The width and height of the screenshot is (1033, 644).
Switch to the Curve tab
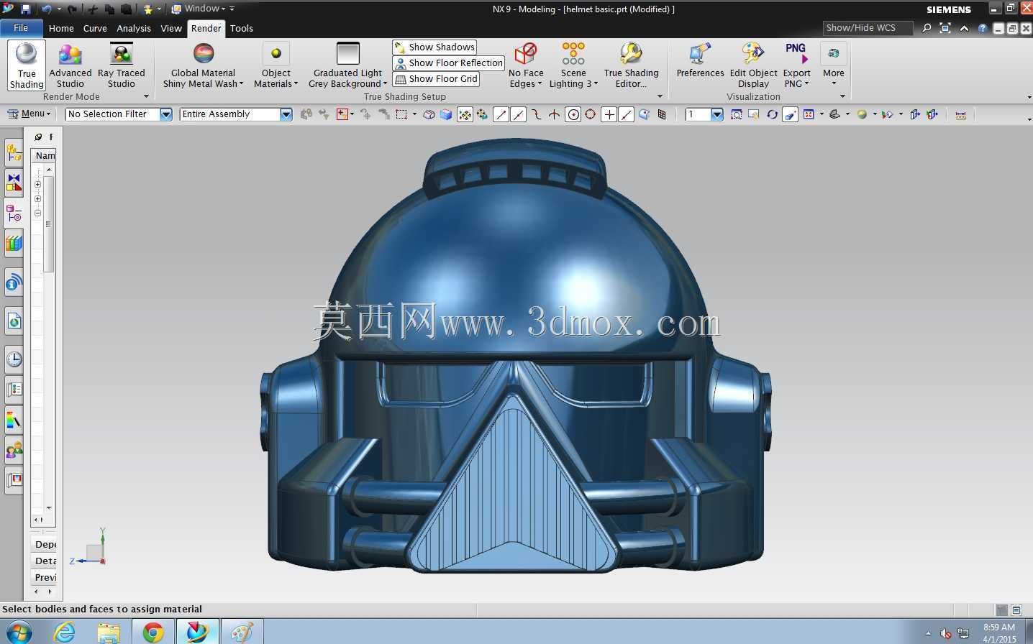point(95,28)
